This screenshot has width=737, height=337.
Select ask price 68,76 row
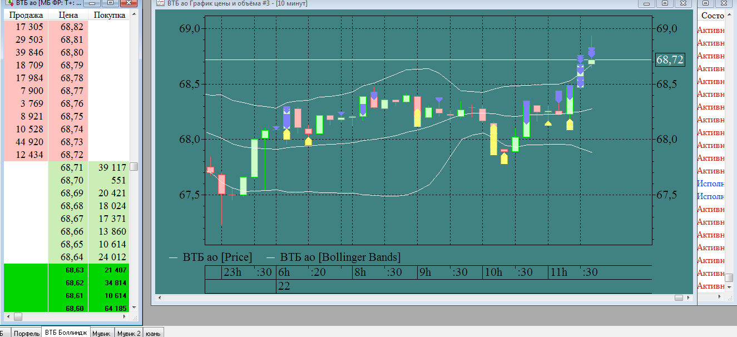coord(68,103)
